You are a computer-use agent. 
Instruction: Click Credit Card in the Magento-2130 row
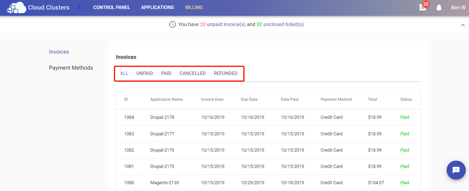pos(332,182)
